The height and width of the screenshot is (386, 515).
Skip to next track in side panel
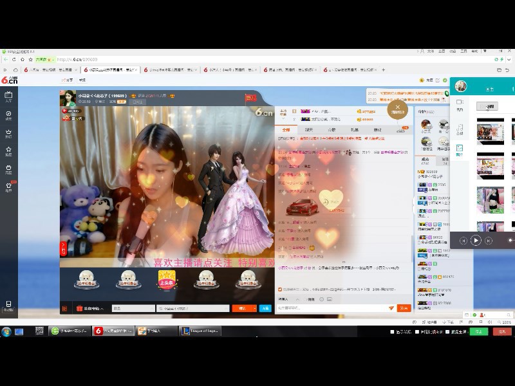point(489,241)
